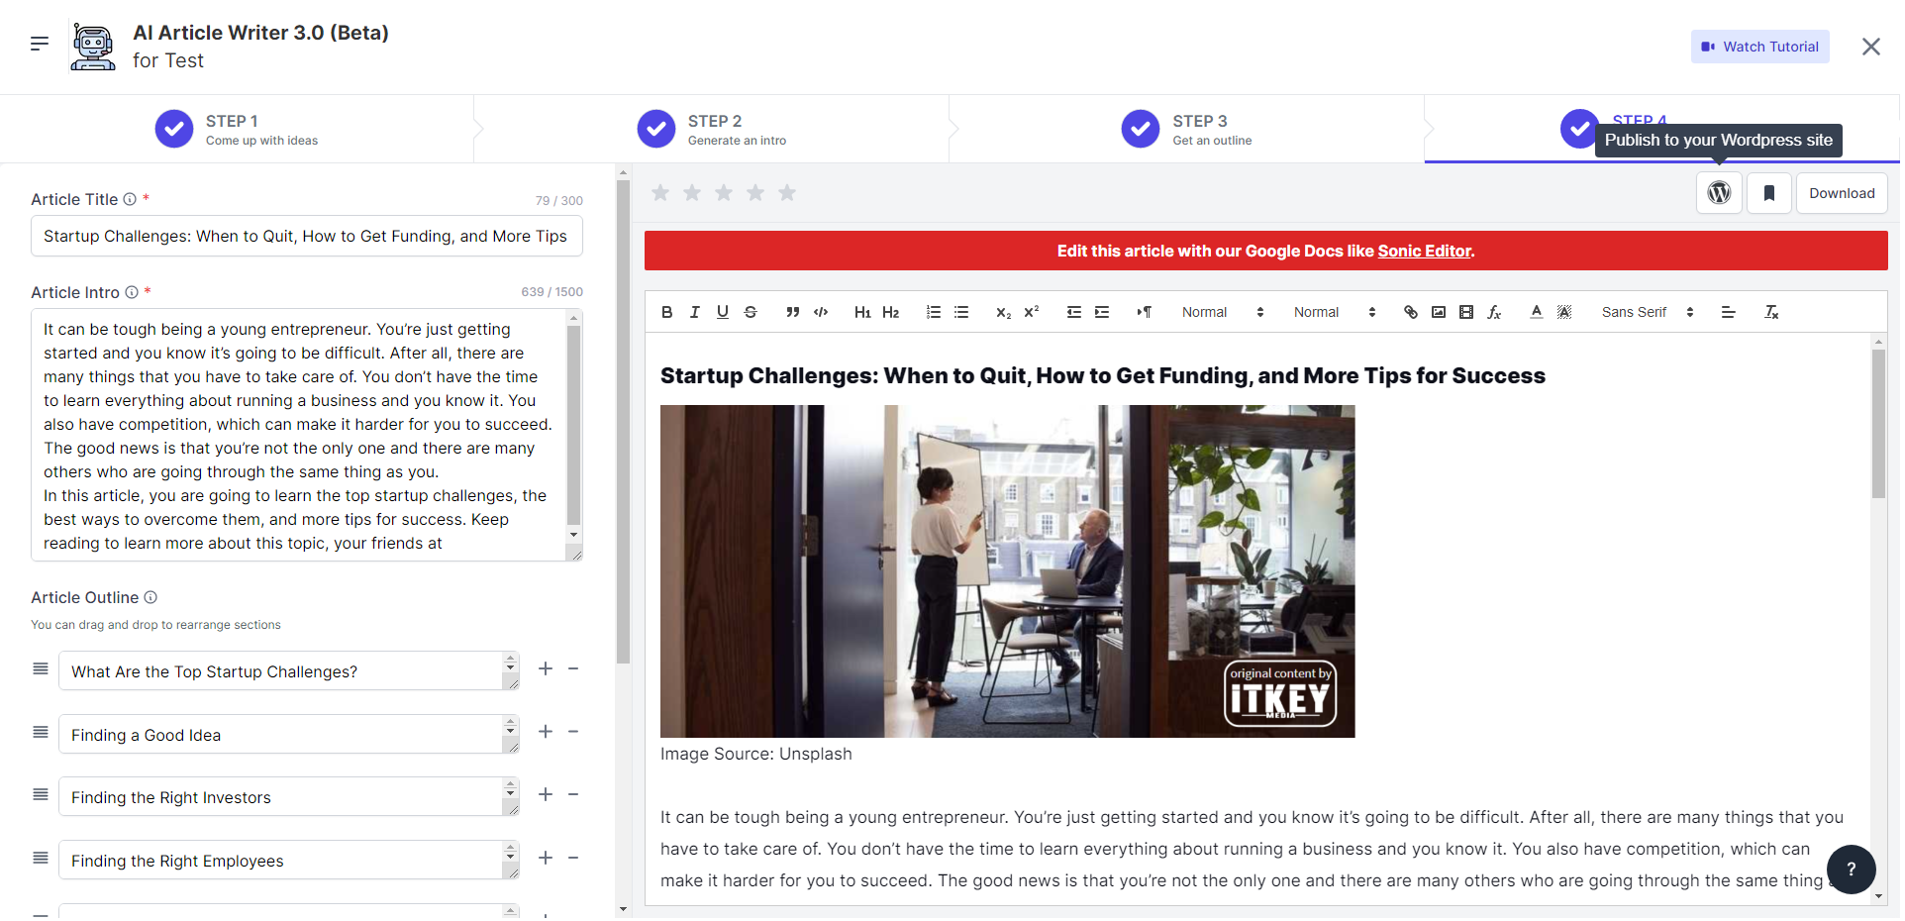Open the text color picker
Viewport: 1905px width, 921px height.
coord(1537,312)
